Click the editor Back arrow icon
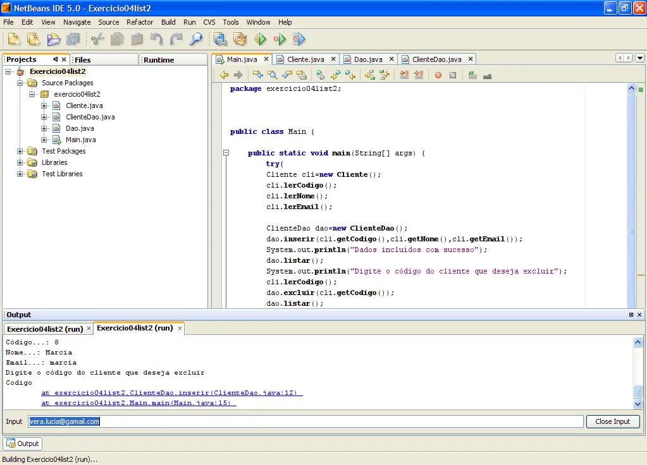 pyautogui.click(x=224, y=75)
